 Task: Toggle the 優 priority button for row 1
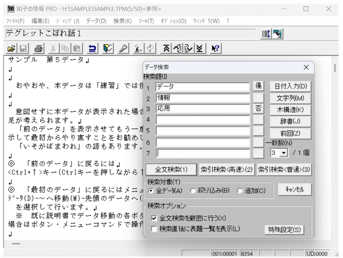pyautogui.click(x=259, y=86)
